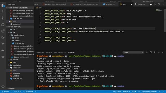The image size is (166, 93).
Task: Open the Manage gear icon
Action: (x=3, y=87)
